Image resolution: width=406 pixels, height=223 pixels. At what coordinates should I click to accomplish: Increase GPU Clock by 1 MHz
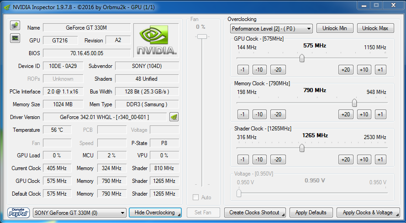[x=380, y=70]
